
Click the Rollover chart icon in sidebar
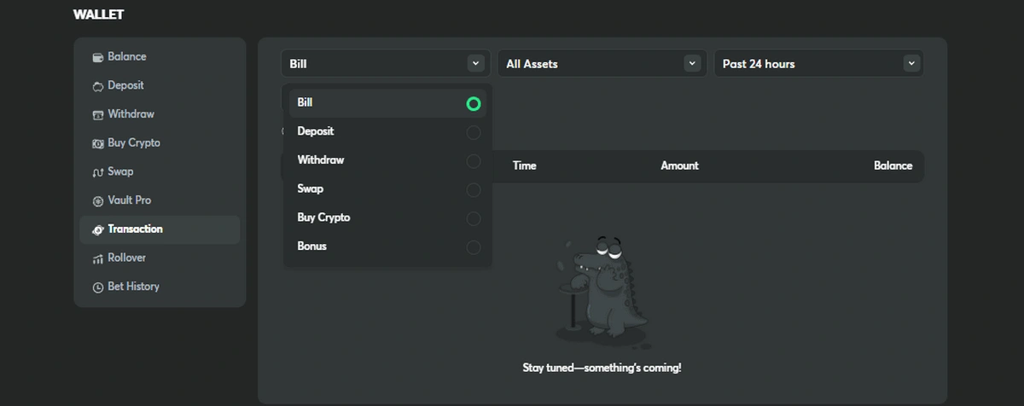click(98, 258)
